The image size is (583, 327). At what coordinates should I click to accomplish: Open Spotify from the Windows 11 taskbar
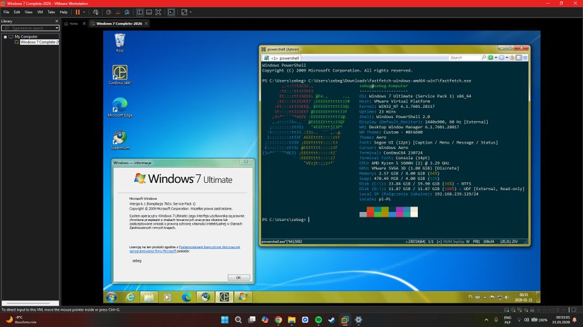click(x=319, y=320)
